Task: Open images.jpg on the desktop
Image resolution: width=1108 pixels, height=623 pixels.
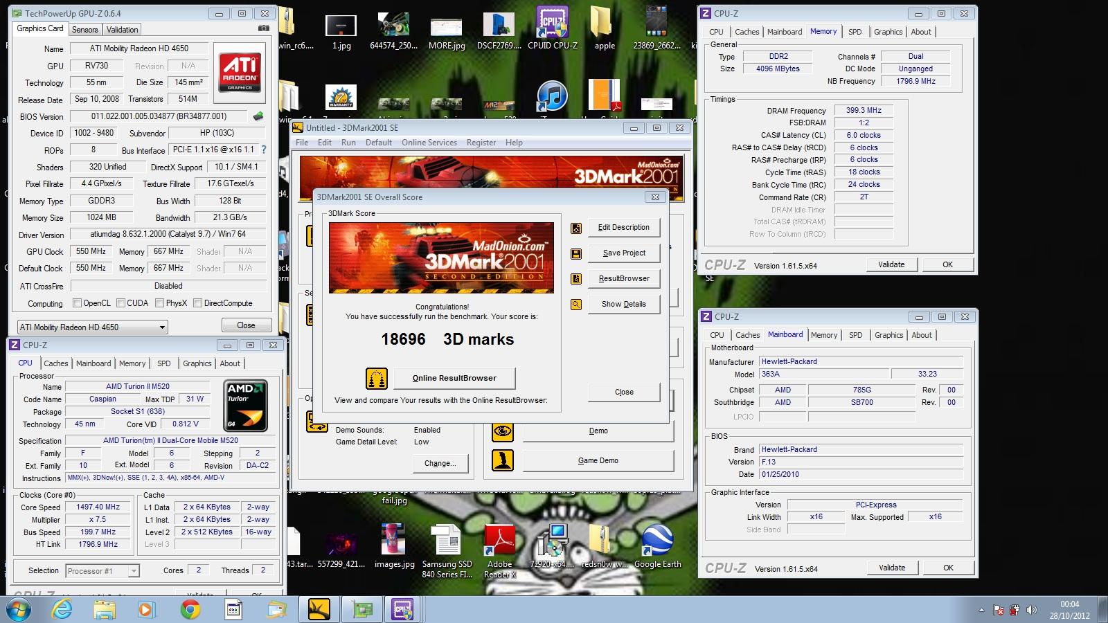Action: click(x=394, y=547)
